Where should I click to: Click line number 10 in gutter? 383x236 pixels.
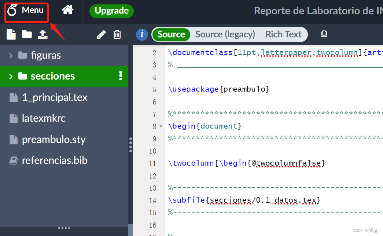(153, 151)
